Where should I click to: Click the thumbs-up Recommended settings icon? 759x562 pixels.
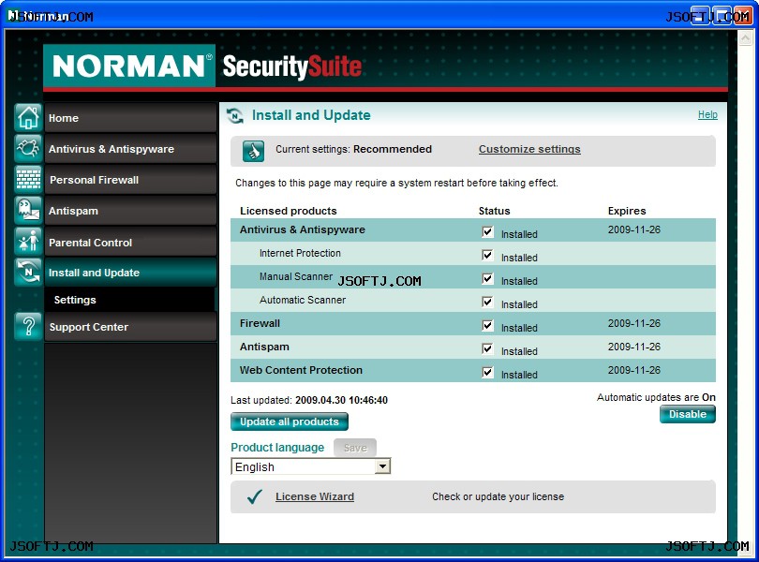click(253, 151)
